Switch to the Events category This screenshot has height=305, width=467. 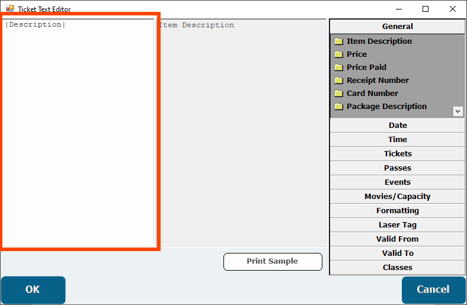(397, 182)
